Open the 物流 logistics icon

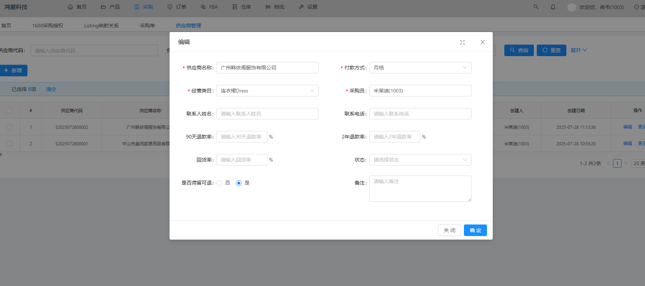click(268, 7)
